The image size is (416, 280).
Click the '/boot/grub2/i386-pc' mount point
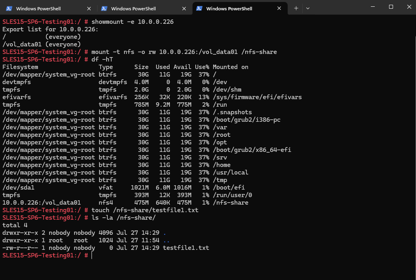[246, 119]
